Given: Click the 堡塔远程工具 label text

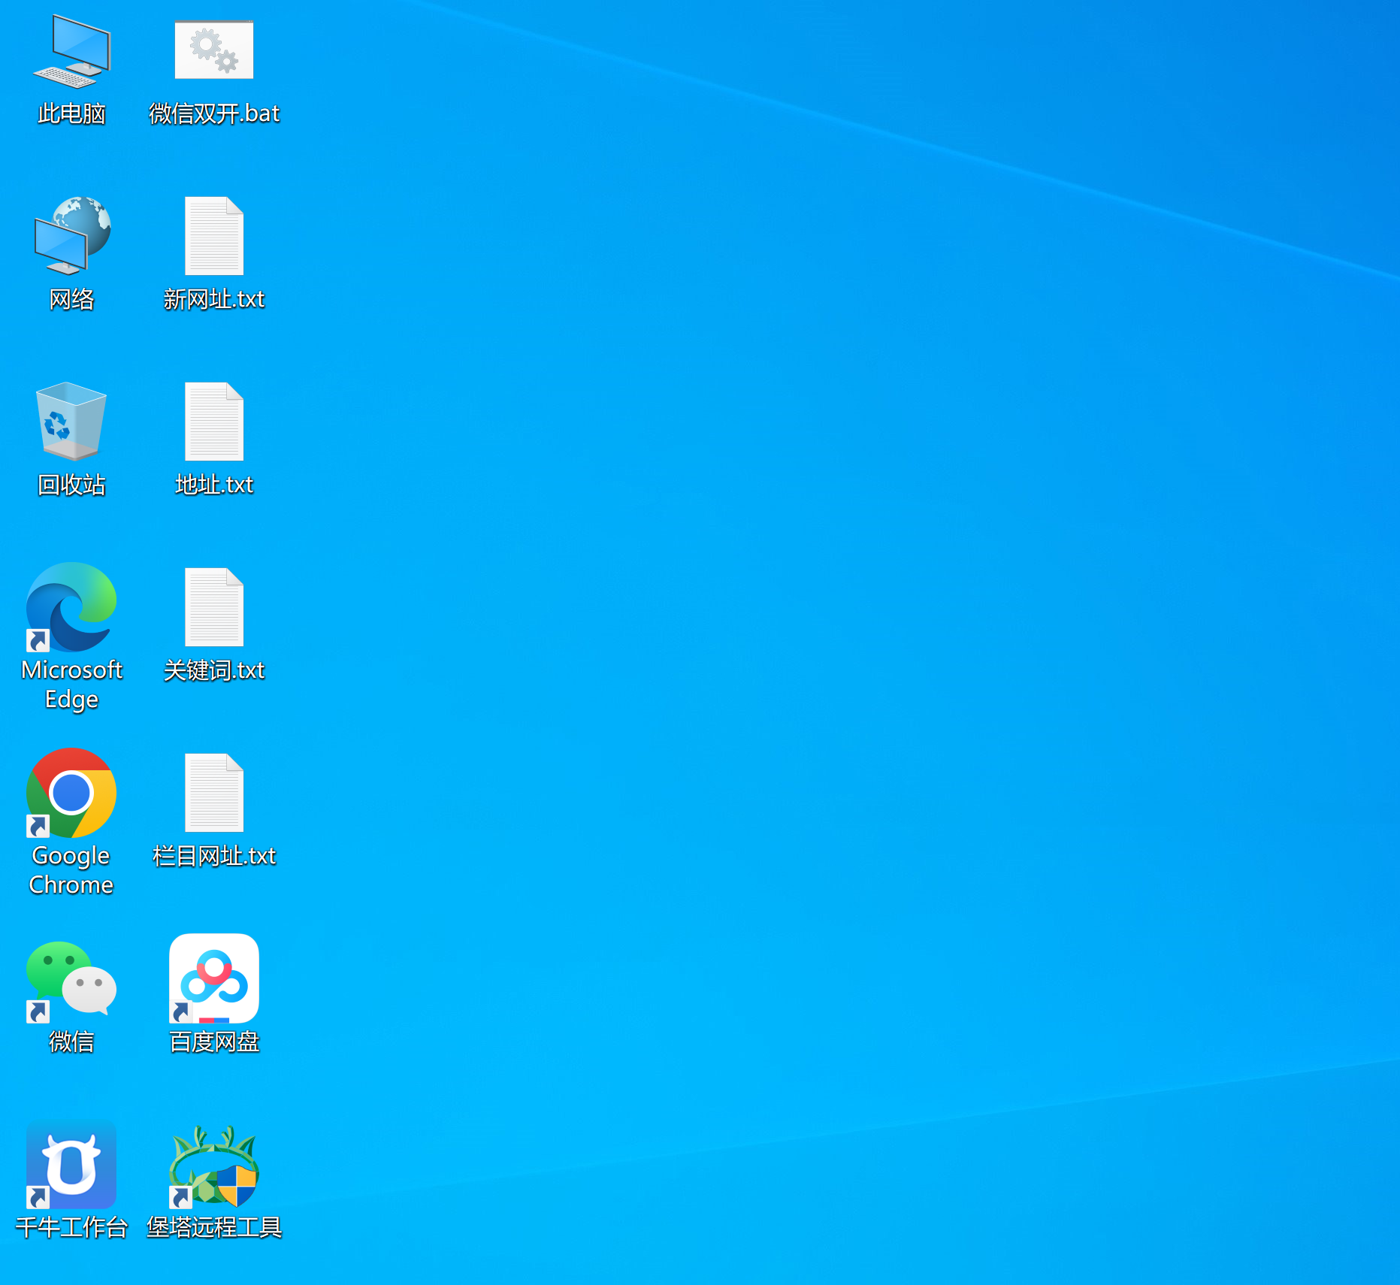Looking at the screenshot, I should (x=214, y=1227).
